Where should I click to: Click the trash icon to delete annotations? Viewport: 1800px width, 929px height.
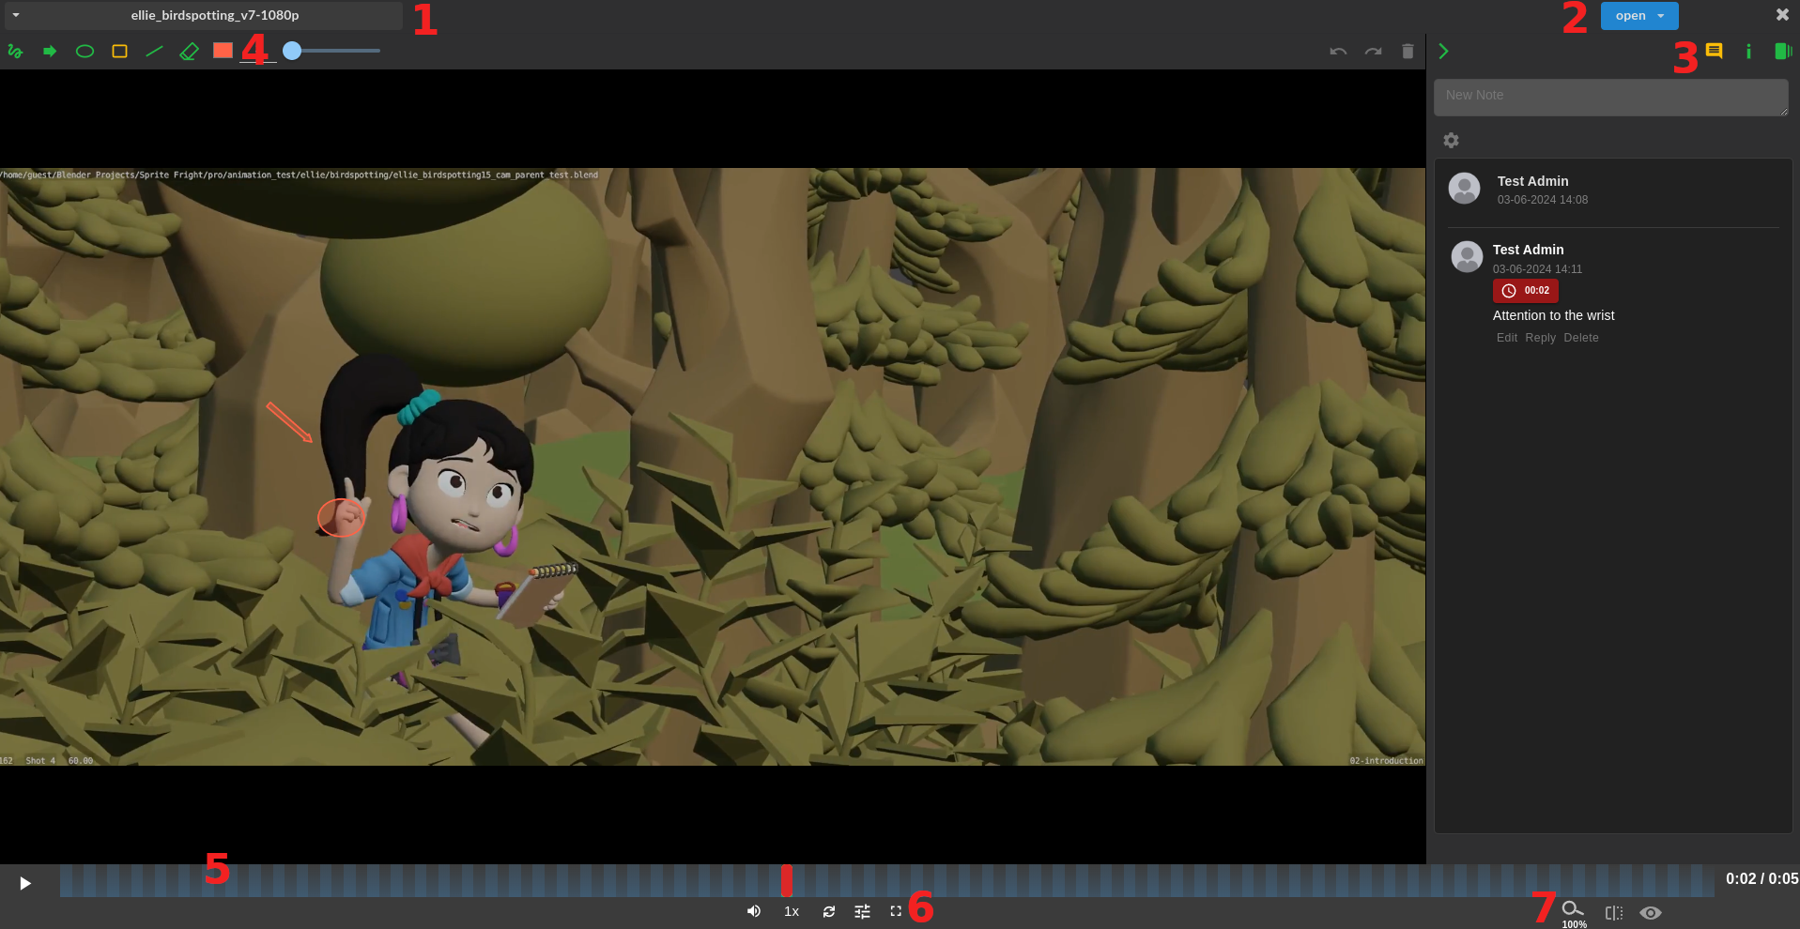1408,52
